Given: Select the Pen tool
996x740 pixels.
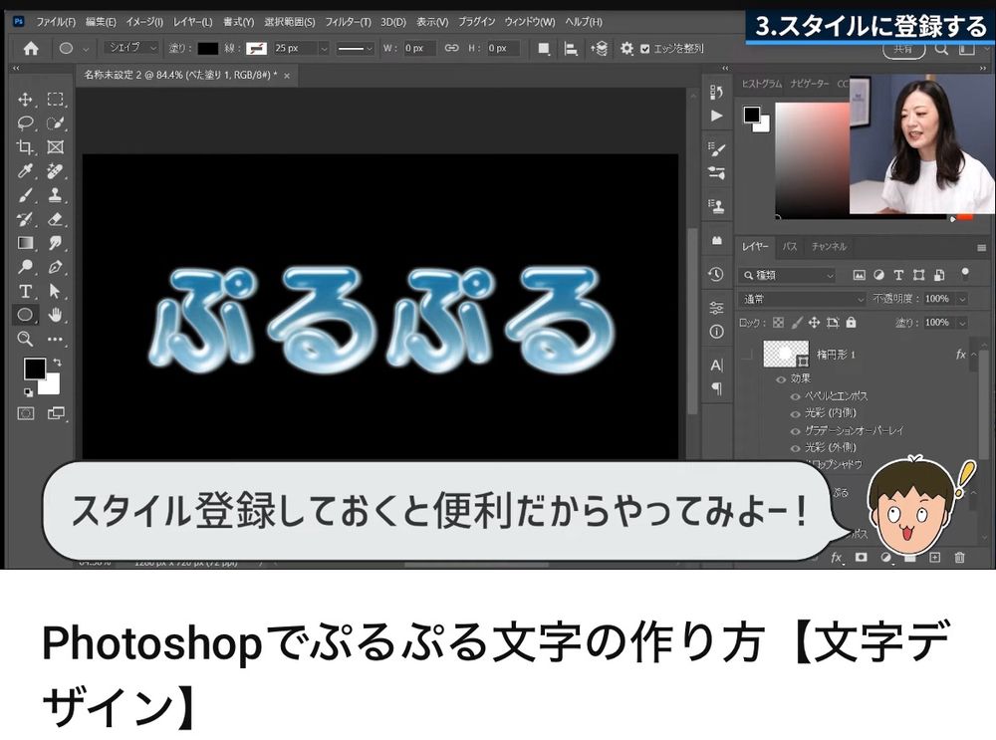Looking at the screenshot, I should (x=55, y=267).
